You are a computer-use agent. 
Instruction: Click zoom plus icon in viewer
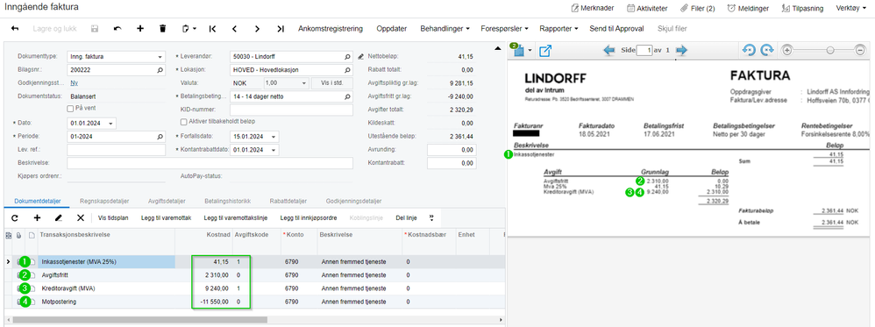[787, 50]
